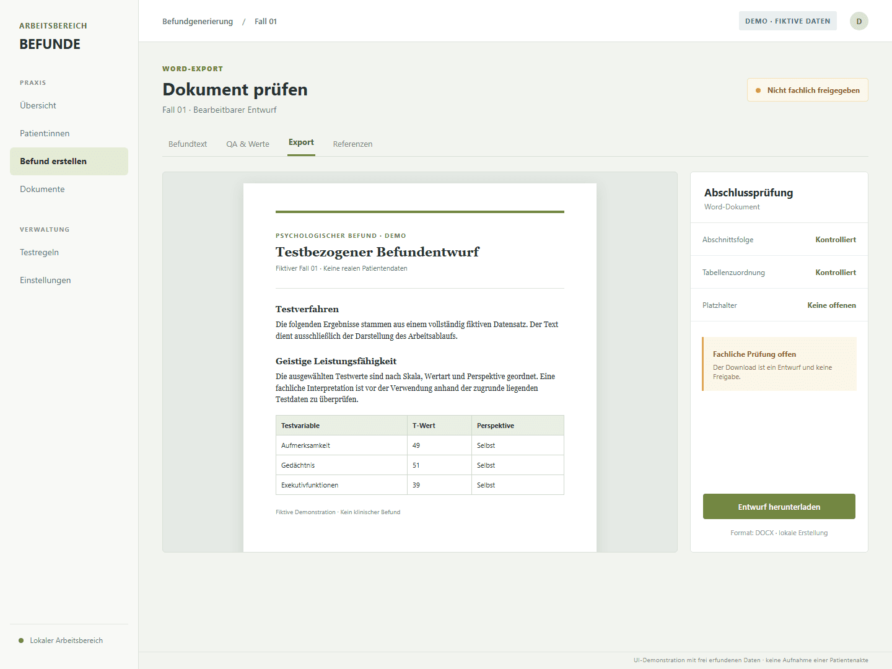Open Dokumente in the sidebar
892x669 pixels.
(x=69, y=189)
